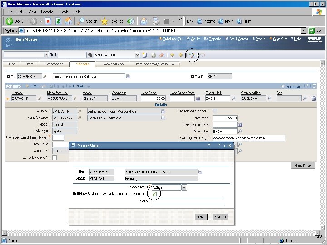Open the Go To link in header

(x=193, y=39)
